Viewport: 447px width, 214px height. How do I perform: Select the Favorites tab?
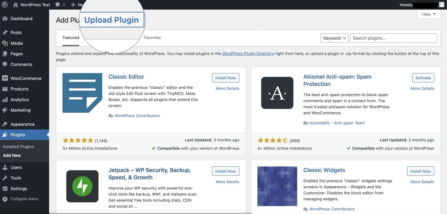pyautogui.click(x=152, y=38)
